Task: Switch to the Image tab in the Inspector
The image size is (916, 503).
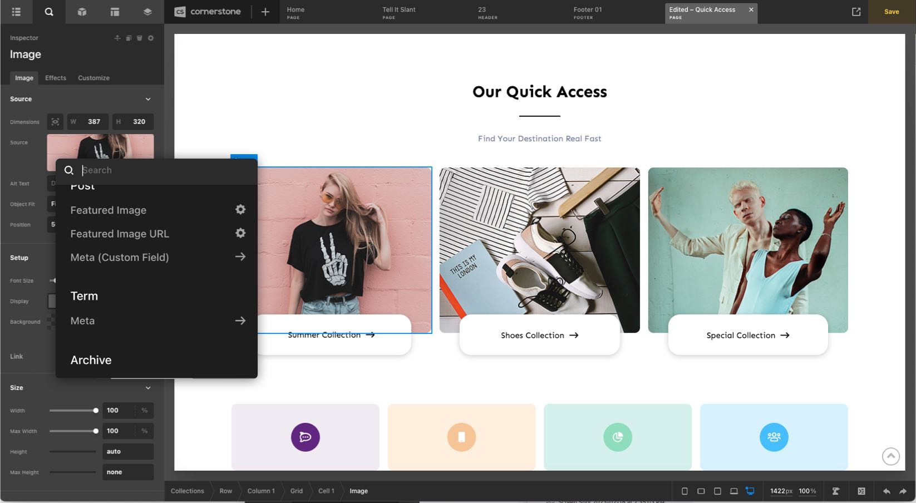Action: [x=24, y=78]
